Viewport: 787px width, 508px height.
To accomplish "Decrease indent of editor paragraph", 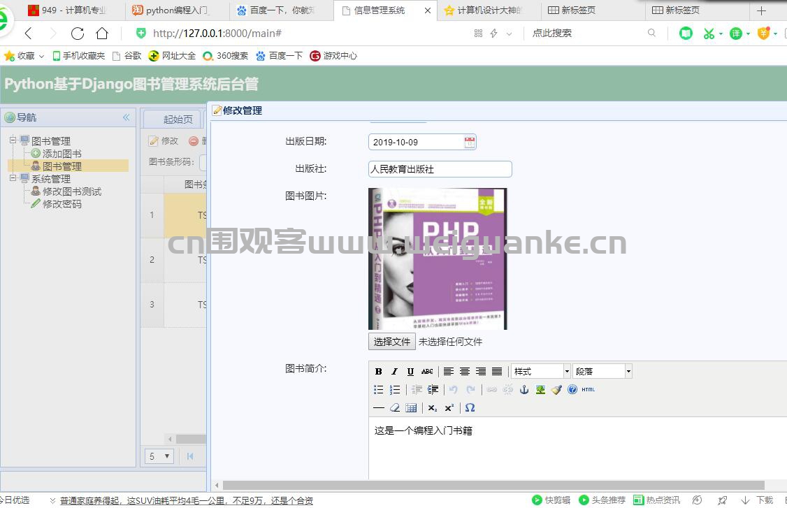I will (x=417, y=389).
